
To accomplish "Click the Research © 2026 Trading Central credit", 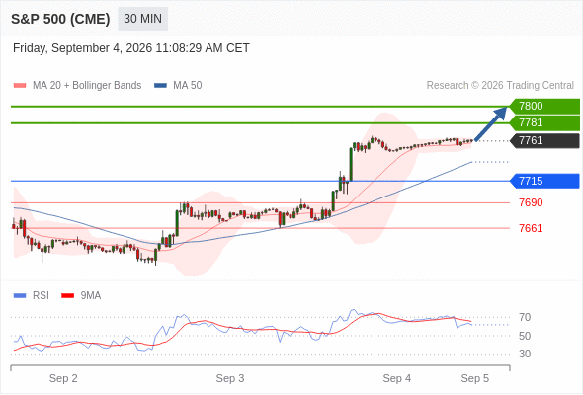I will (500, 86).
